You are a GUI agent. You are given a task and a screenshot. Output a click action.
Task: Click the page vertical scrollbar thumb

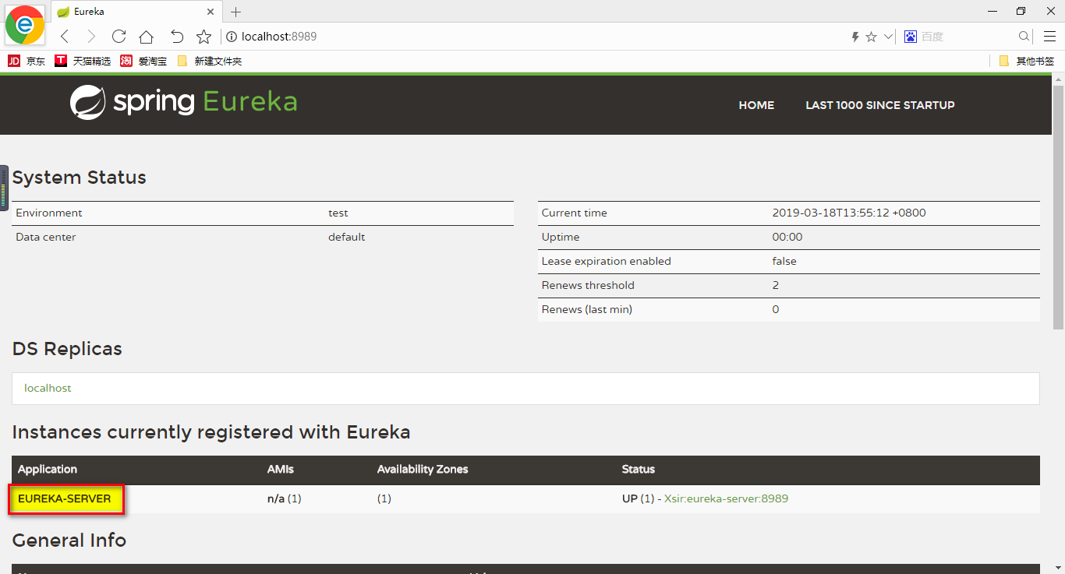1058,208
